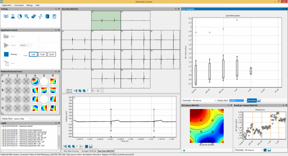Click the flask experiment settings icon

click(13, 16)
